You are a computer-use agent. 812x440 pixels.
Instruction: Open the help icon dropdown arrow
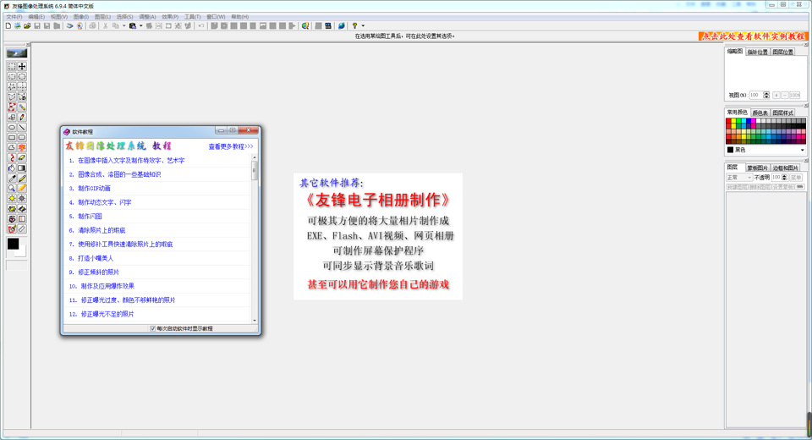pos(363,25)
